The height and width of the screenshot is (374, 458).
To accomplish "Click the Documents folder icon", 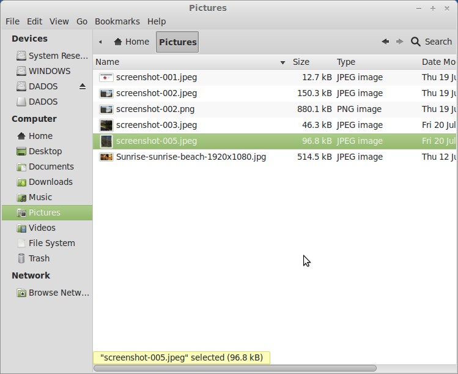I will [21, 166].
